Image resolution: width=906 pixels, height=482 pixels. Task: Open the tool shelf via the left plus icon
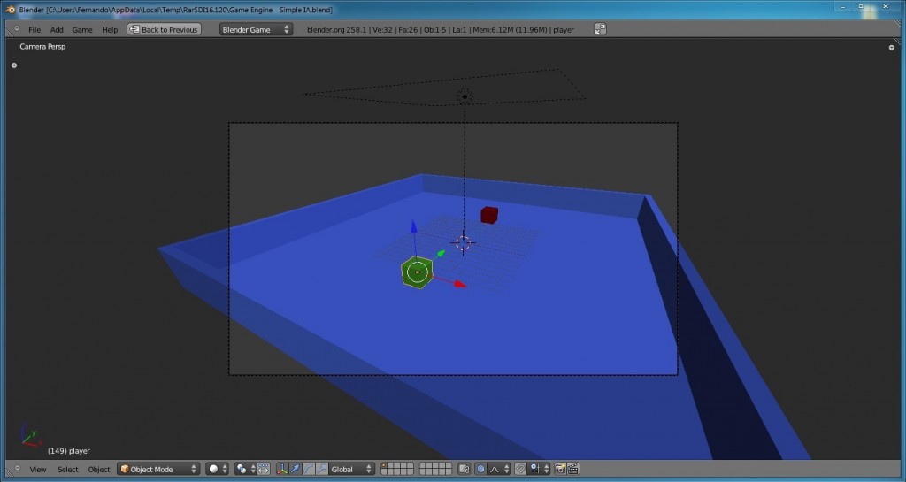click(x=14, y=65)
